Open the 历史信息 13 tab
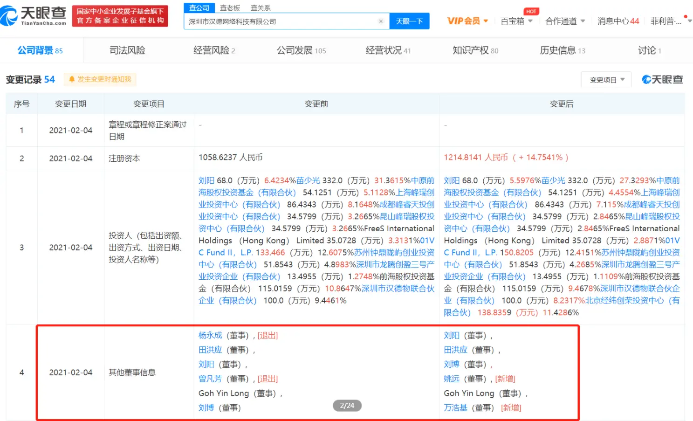 point(563,50)
